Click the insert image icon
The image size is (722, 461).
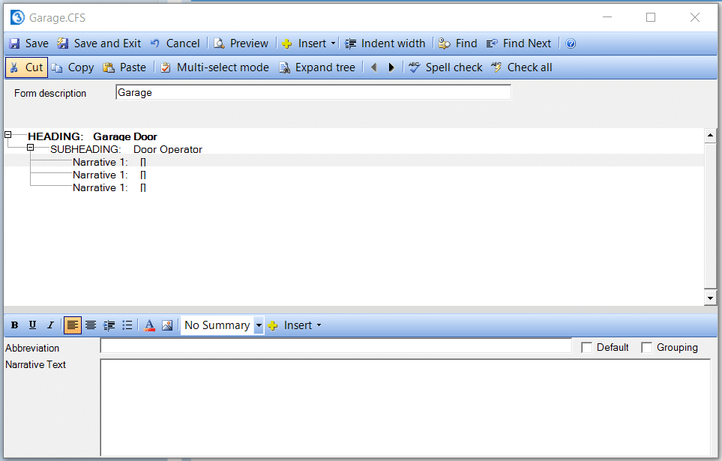167,325
